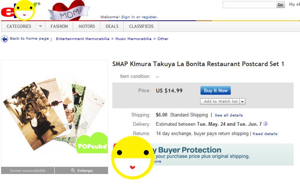Click the Go search button
This screenshot has height=184, width=300.
280,5
